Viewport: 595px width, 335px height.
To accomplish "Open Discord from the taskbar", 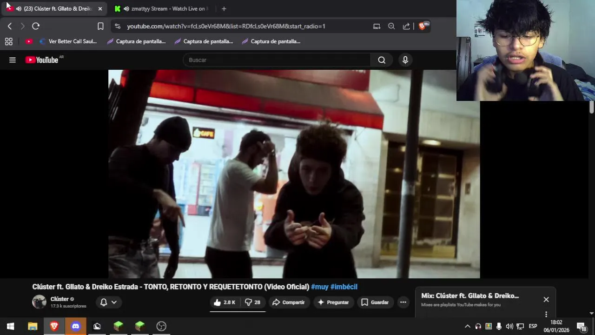I will [75, 326].
